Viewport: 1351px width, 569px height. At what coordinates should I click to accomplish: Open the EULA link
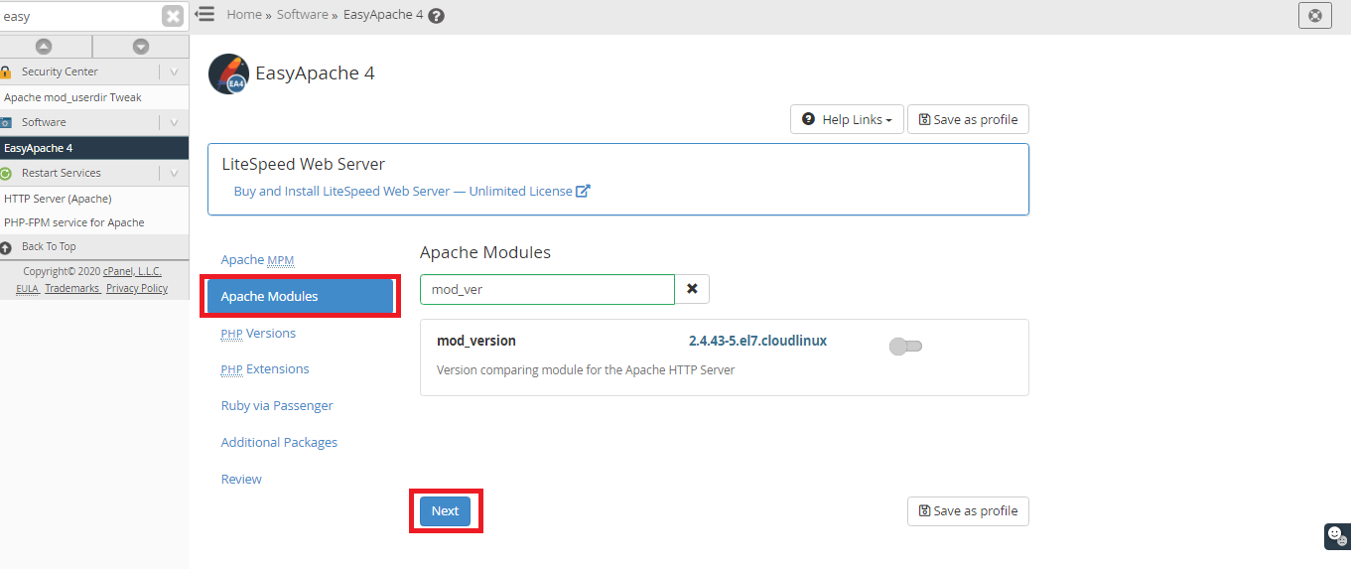pos(27,288)
